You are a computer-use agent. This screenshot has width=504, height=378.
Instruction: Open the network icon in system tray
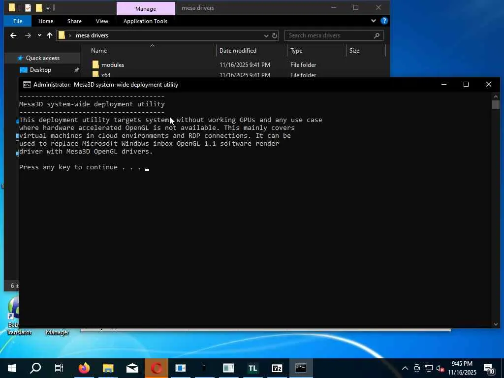429,368
